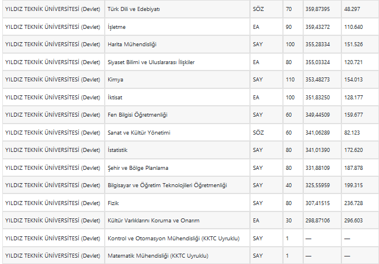Click Matematik Mühendisliği (KKTC Uyruklu) program
Image resolution: width=379 pixels, height=264 pixels.
pyautogui.click(x=158, y=255)
